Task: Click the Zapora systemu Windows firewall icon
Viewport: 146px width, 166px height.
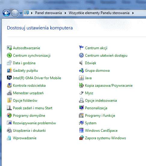Action: (81, 138)
